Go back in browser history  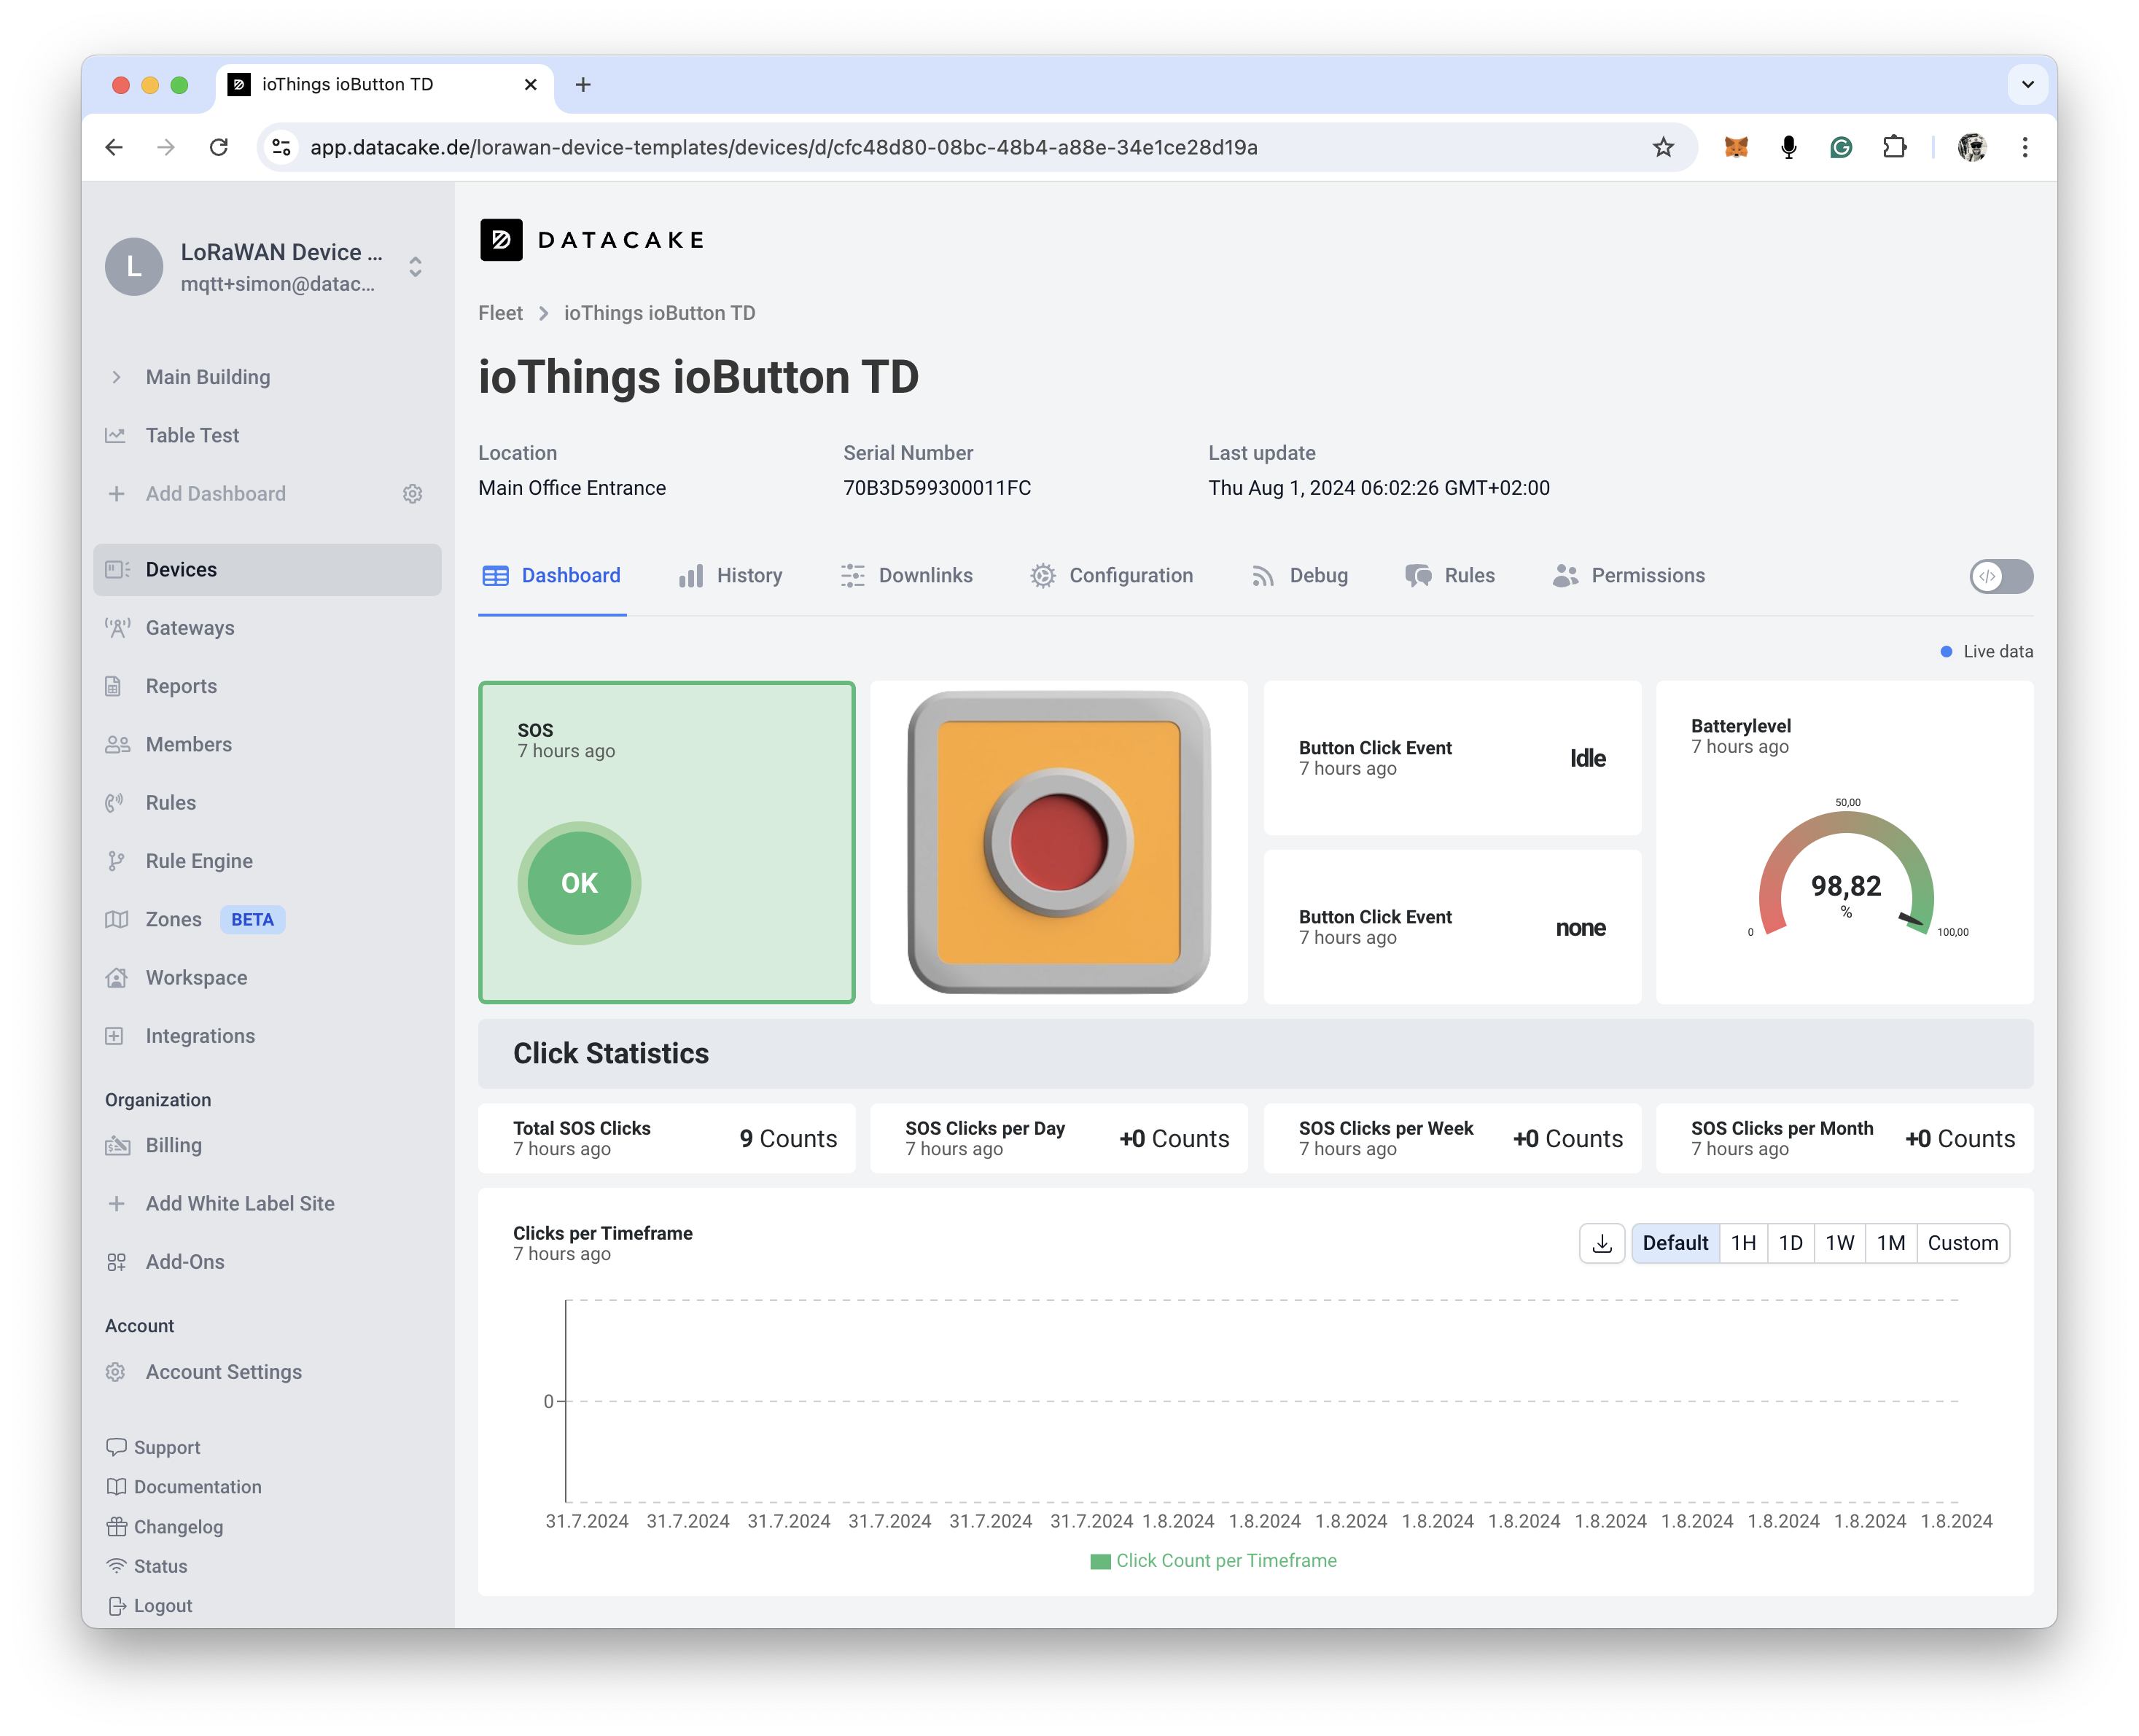click(114, 147)
